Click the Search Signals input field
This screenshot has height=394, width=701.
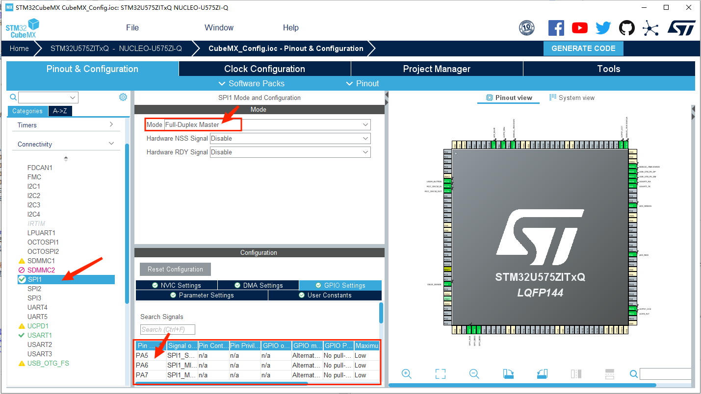(x=168, y=329)
